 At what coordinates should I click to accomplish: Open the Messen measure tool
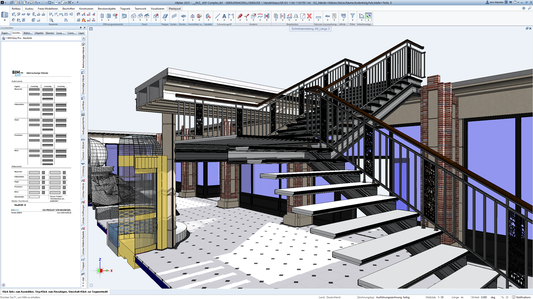point(318,17)
